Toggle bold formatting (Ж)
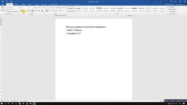Viewport: 187px width, 105px height. pyautogui.click(x=21, y=11)
